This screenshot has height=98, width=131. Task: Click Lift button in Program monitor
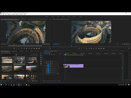click(x=99, y=48)
